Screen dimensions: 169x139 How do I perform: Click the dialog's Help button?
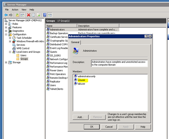(x=143, y=127)
